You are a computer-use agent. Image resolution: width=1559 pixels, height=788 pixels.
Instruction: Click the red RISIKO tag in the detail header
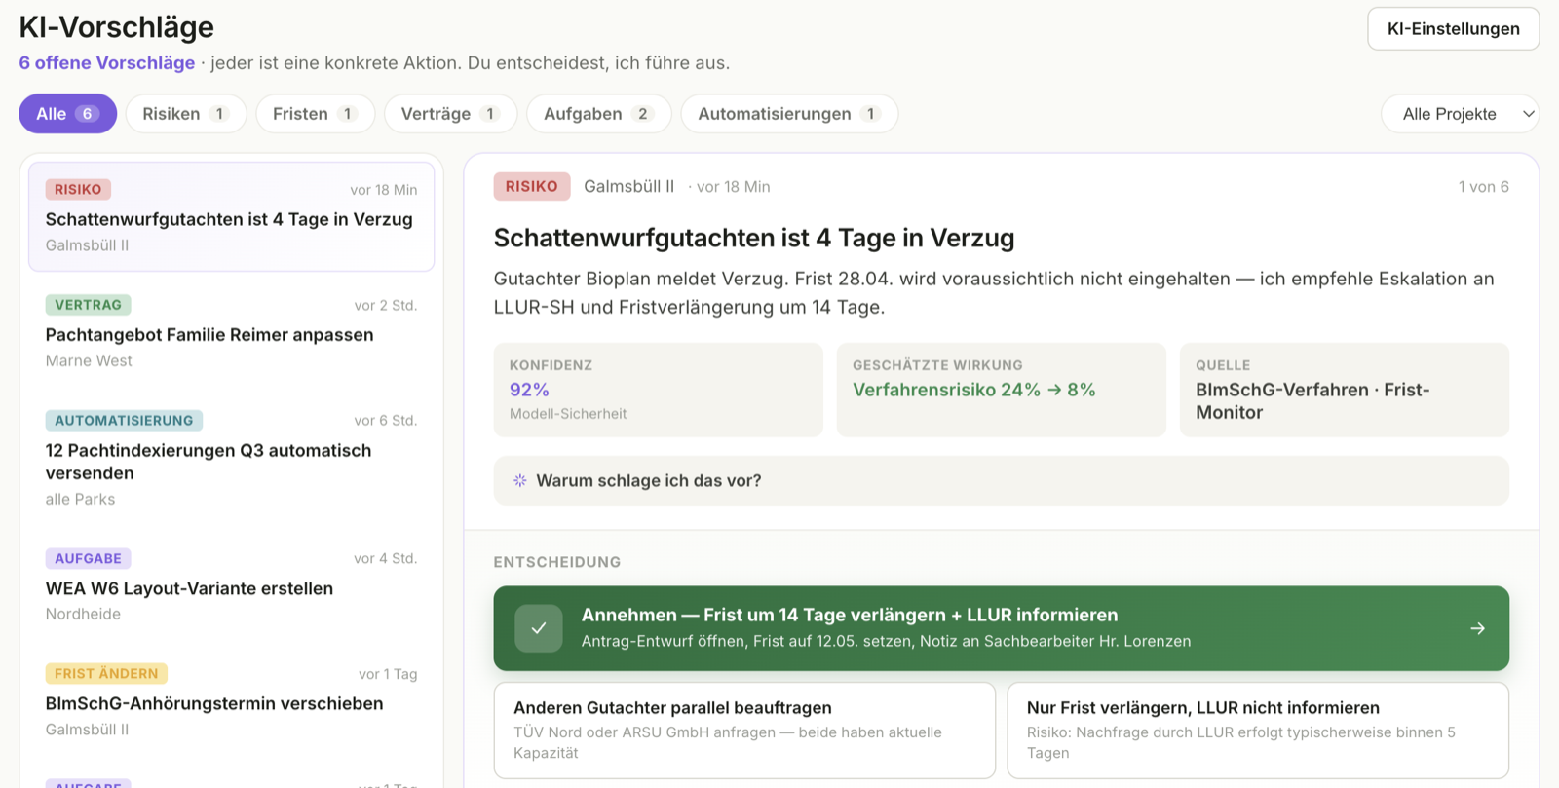click(x=532, y=186)
